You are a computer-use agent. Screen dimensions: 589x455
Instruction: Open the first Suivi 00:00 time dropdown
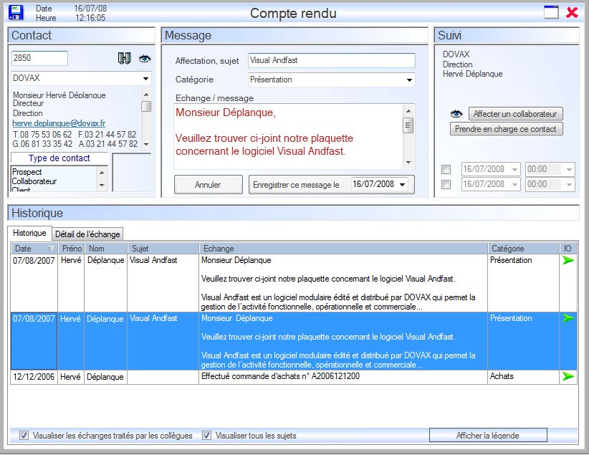point(569,169)
